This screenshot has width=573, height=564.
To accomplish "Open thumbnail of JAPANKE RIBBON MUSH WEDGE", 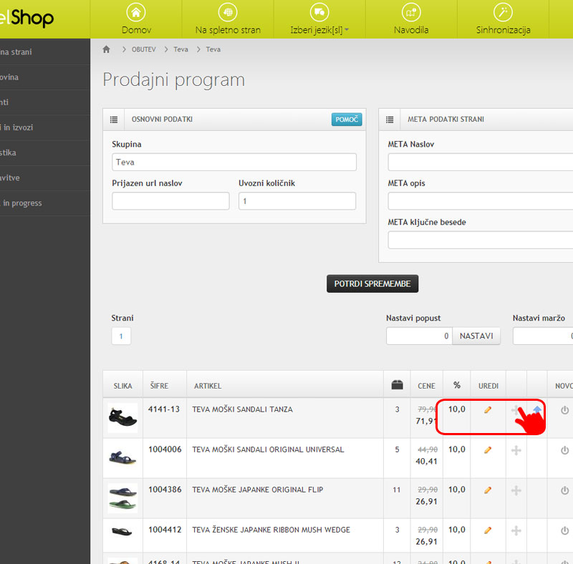I will coord(122,532).
